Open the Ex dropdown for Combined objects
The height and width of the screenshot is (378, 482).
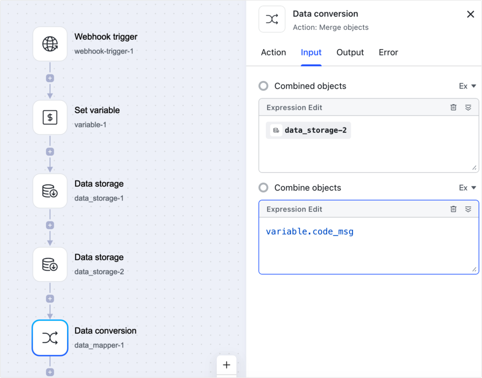click(x=467, y=86)
